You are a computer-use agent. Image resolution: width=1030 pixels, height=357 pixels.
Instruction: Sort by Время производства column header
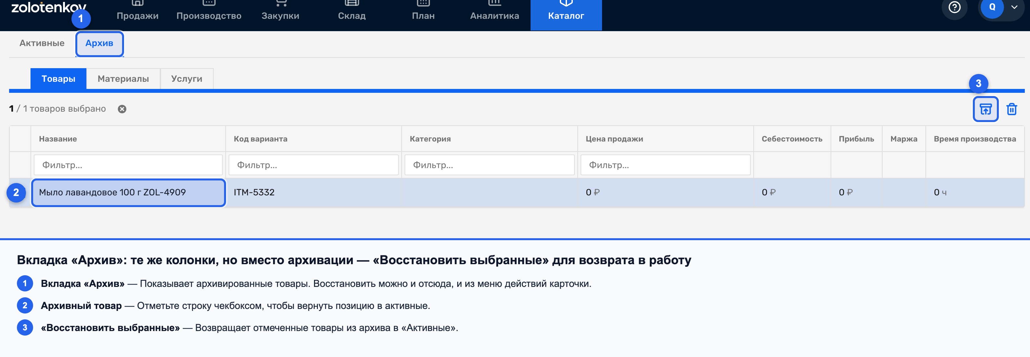tap(974, 139)
